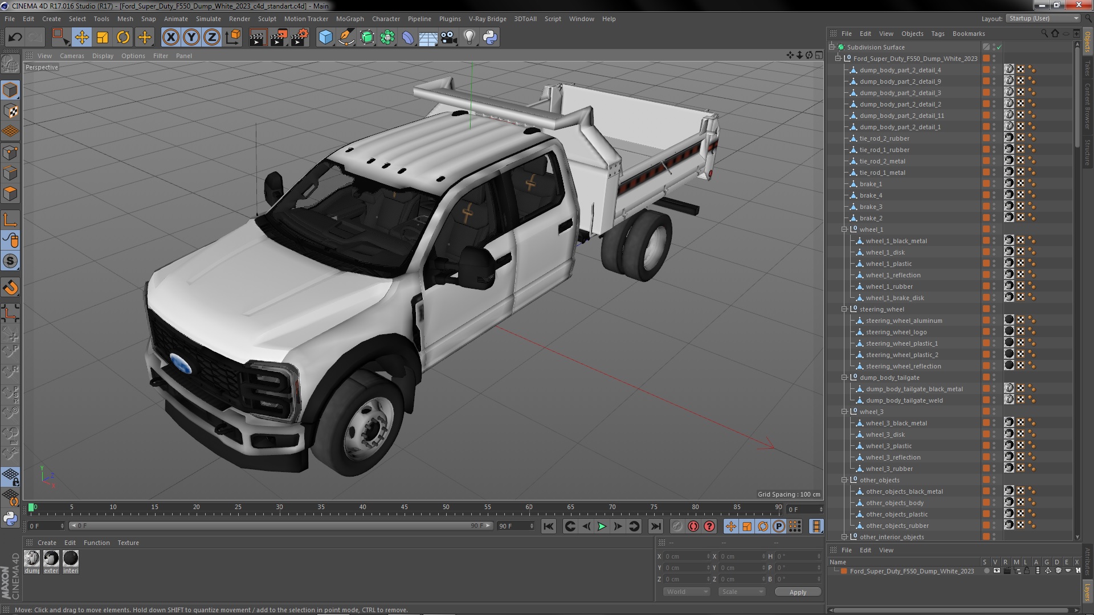Open material manager Texture menu

point(128,543)
